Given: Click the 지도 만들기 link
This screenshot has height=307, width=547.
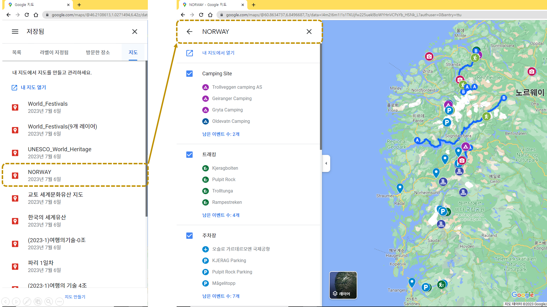Looking at the screenshot, I should click(x=75, y=297).
